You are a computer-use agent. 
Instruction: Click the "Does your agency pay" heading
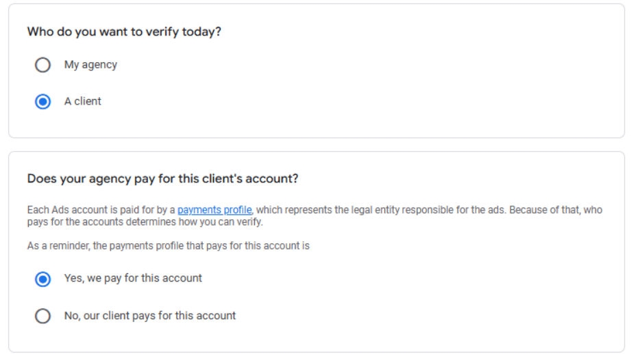point(162,179)
